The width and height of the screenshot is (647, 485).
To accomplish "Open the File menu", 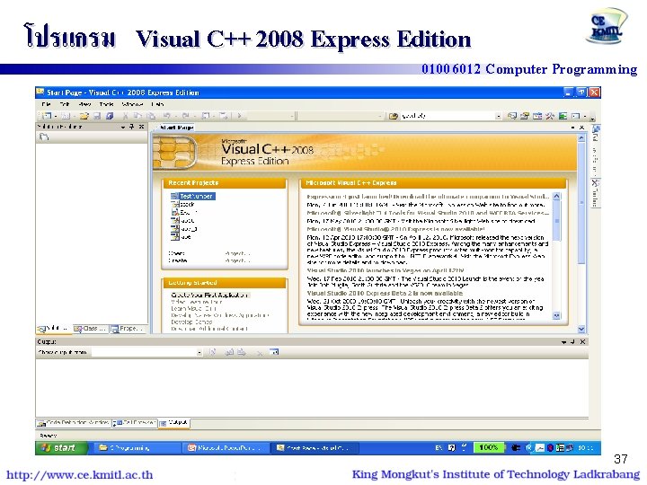I will pyautogui.click(x=46, y=104).
